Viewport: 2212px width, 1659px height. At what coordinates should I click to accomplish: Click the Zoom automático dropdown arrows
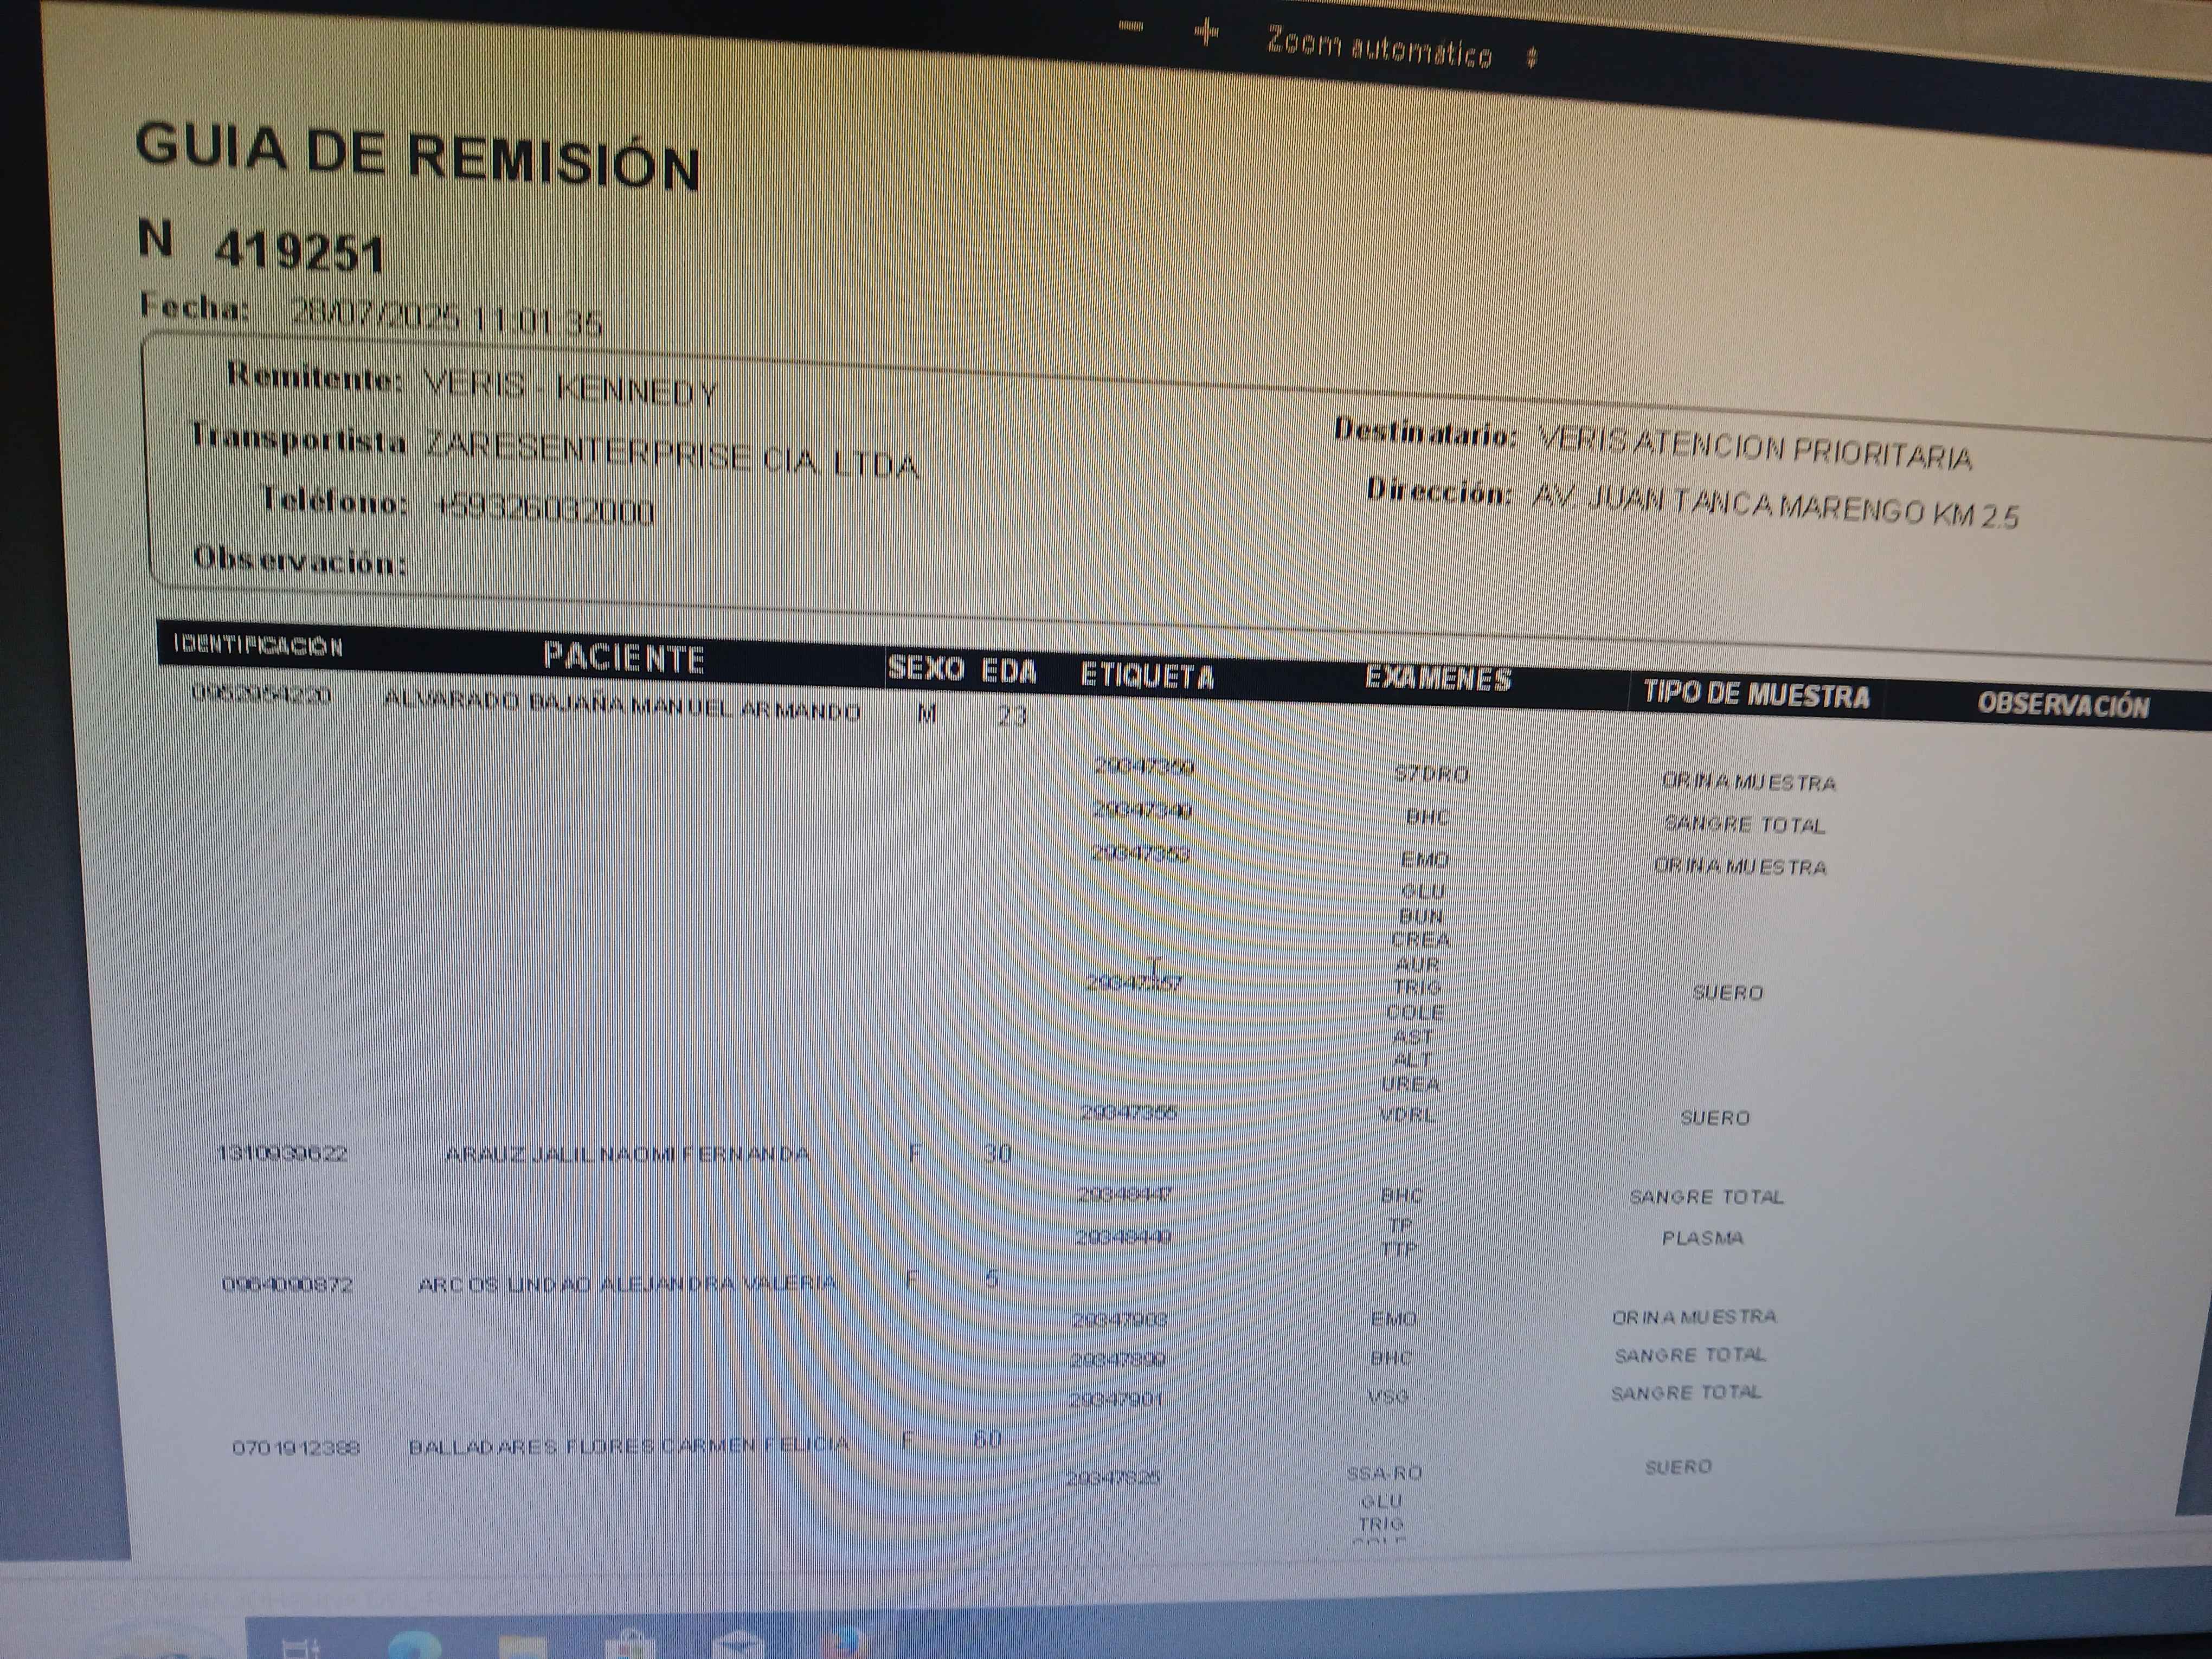coord(1531,58)
